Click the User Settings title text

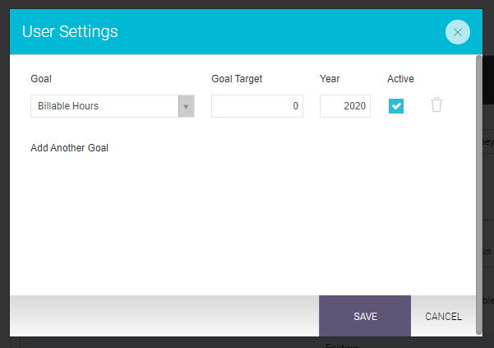pos(70,31)
